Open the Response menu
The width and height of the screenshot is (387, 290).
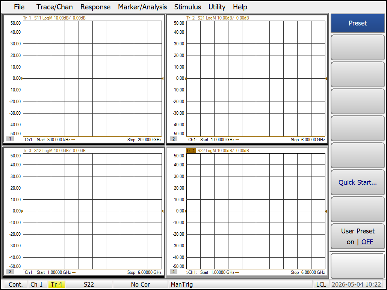(95, 7)
